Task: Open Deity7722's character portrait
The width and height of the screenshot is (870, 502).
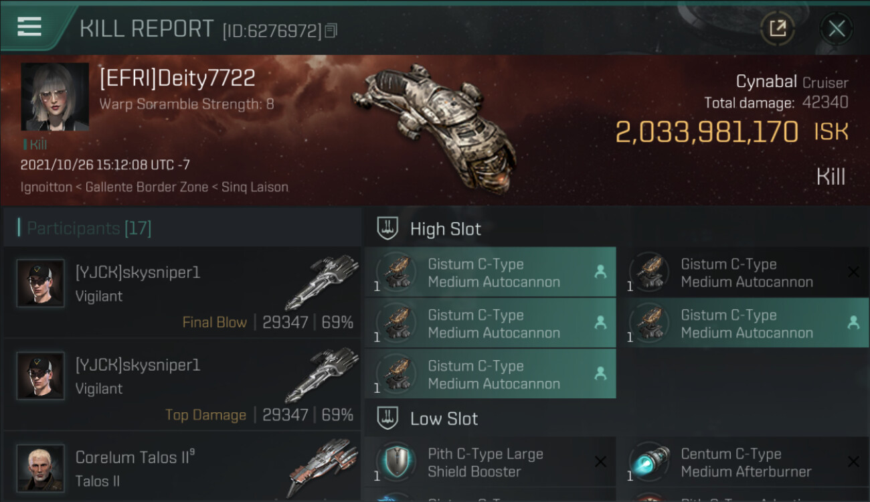Action: point(55,97)
